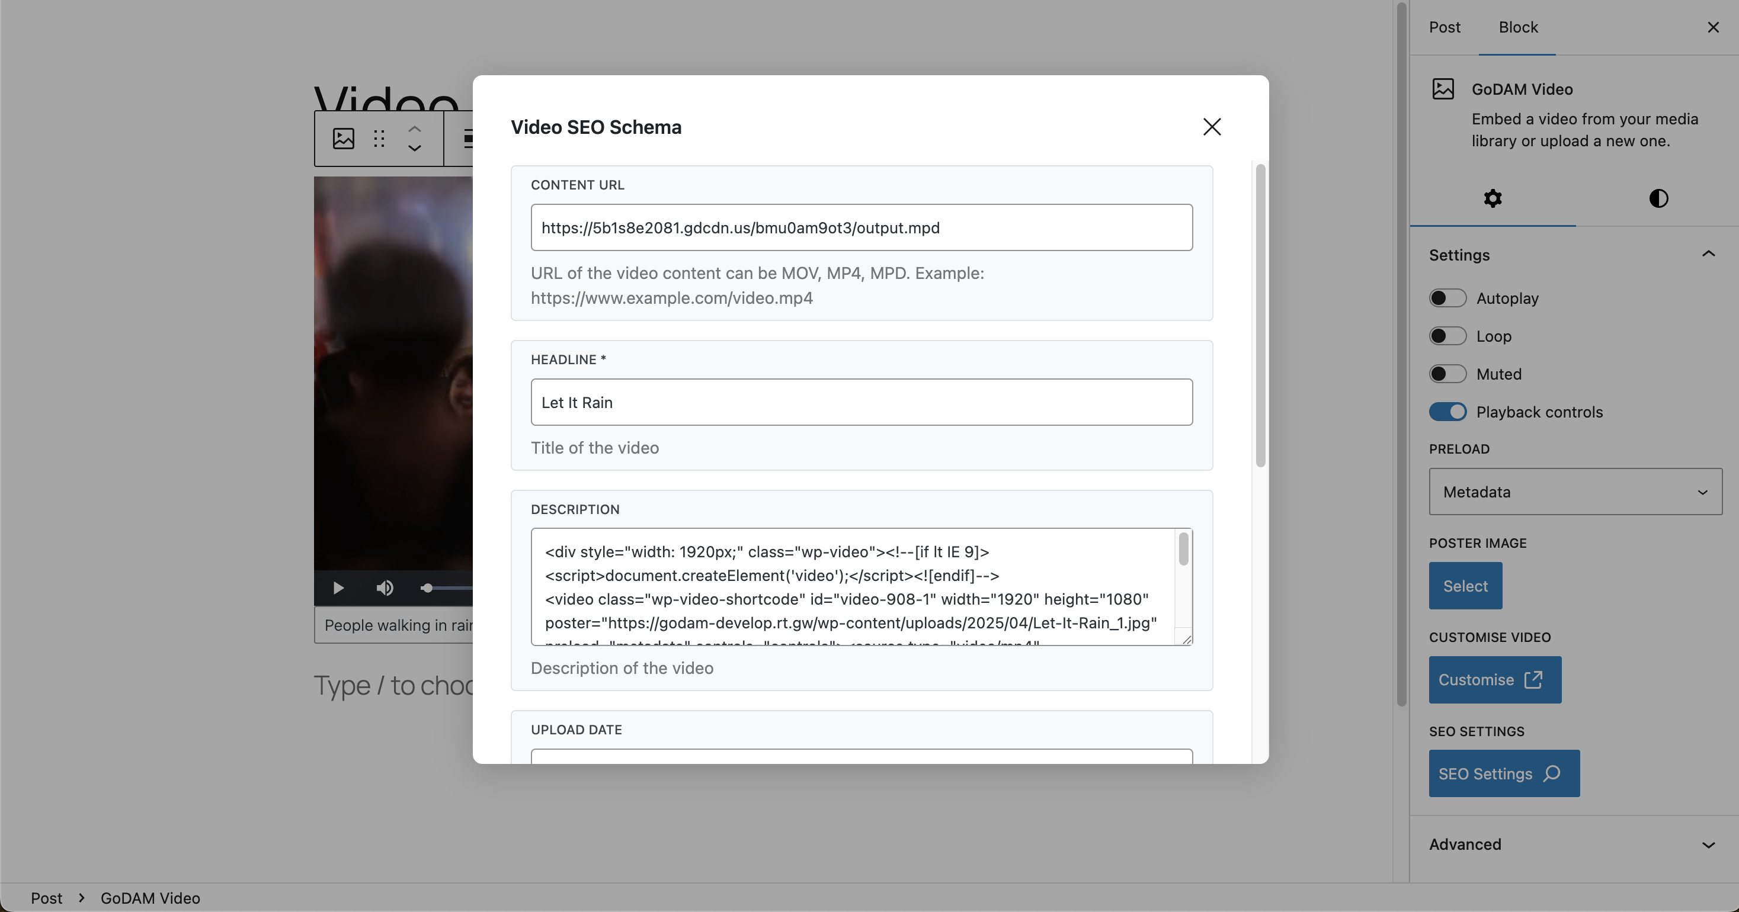Click the Select poster image button
This screenshot has width=1739, height=912.
coord(1465,586)
